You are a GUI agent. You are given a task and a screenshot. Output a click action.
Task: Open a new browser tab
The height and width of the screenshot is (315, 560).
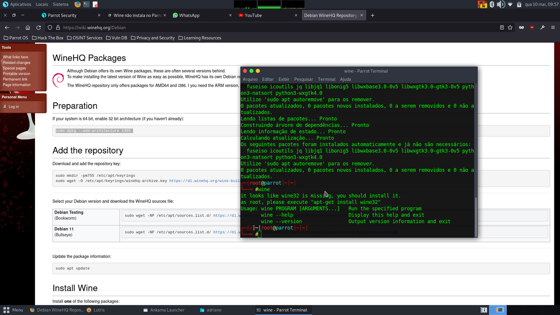click(373, 15)
